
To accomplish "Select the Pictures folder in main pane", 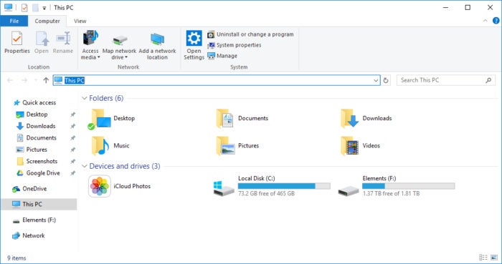I will click(x=237, y=146).
